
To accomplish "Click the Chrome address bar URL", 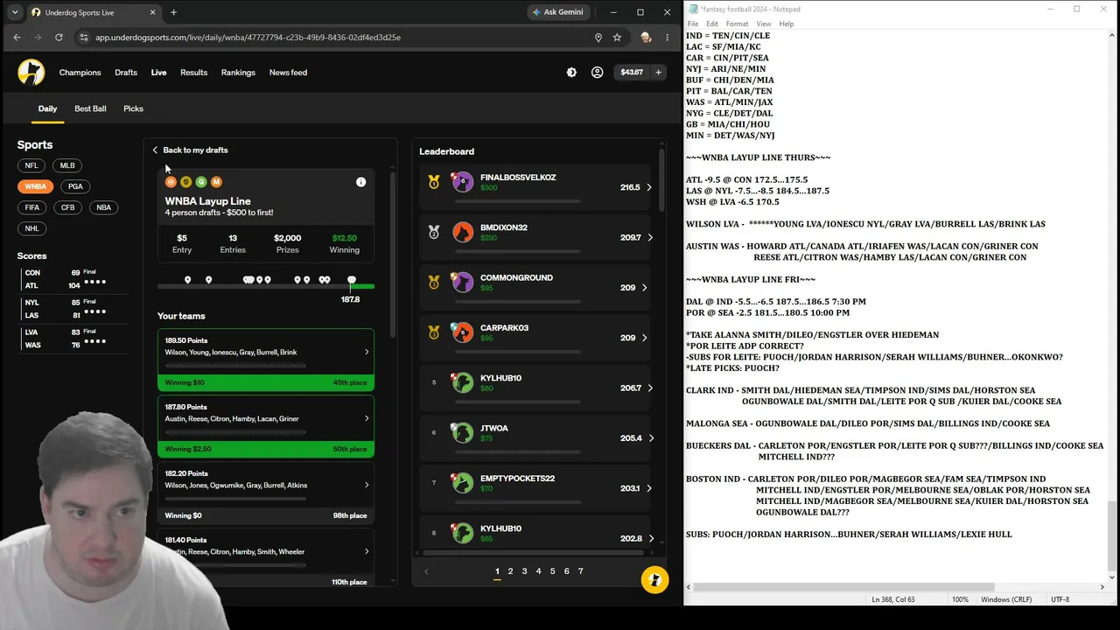I will click(x=248, y=38).
